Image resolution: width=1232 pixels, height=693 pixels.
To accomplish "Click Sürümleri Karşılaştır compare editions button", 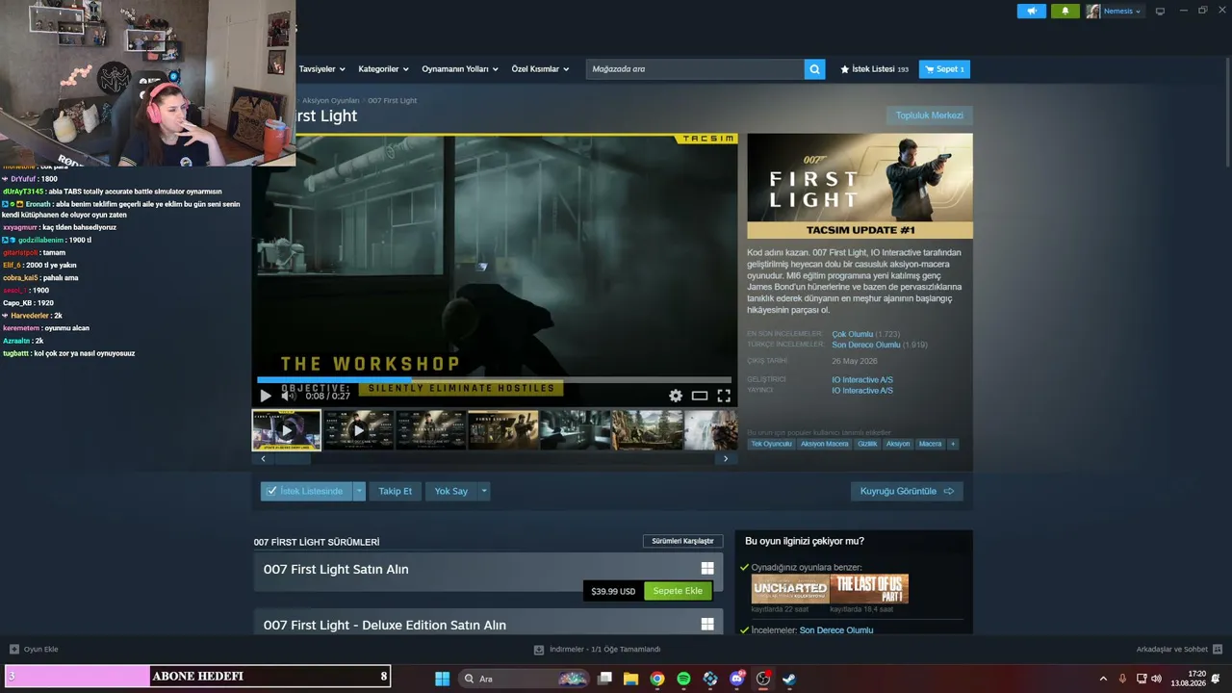I will [x=682, y=541].
